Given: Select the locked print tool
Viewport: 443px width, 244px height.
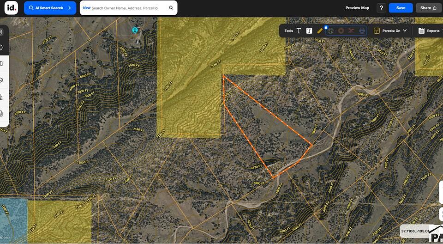Looking at the screenshot, I should pyautogui.click(x=362, y=31).
